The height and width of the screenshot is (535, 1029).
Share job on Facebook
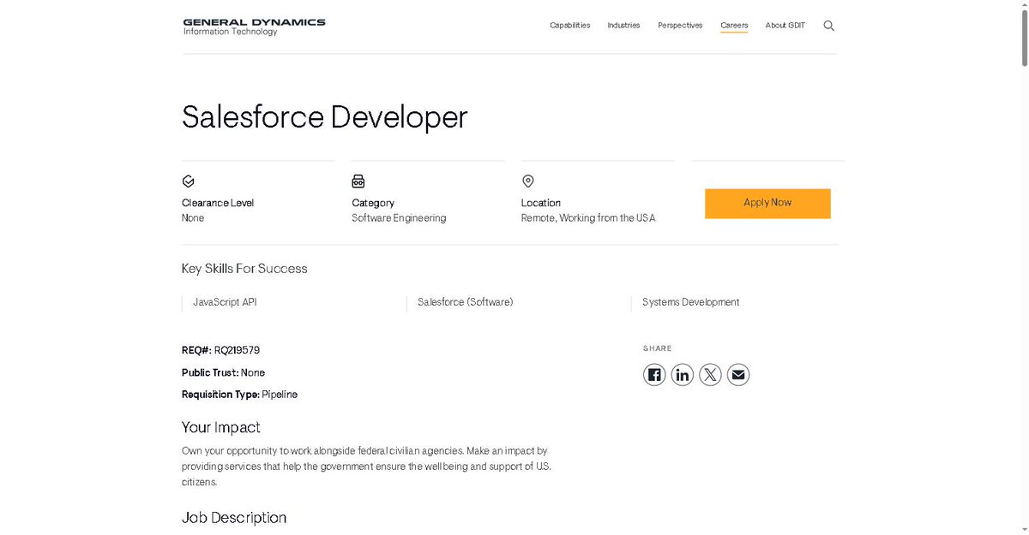point(654,375)
